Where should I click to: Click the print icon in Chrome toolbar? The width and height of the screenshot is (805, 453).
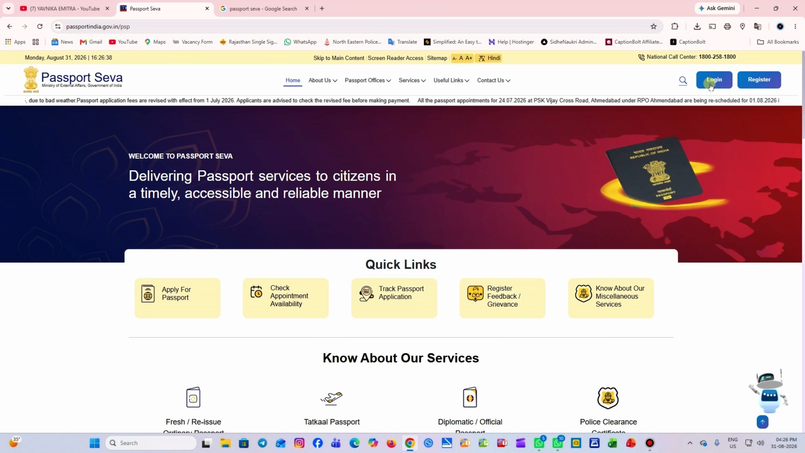coord(727,26)
